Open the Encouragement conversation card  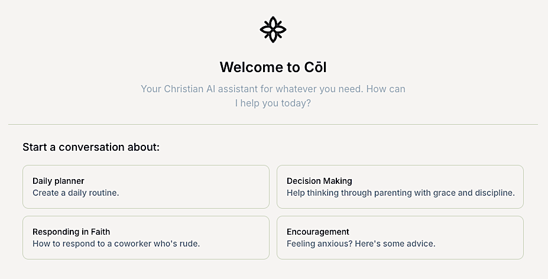tap(400, 238)
